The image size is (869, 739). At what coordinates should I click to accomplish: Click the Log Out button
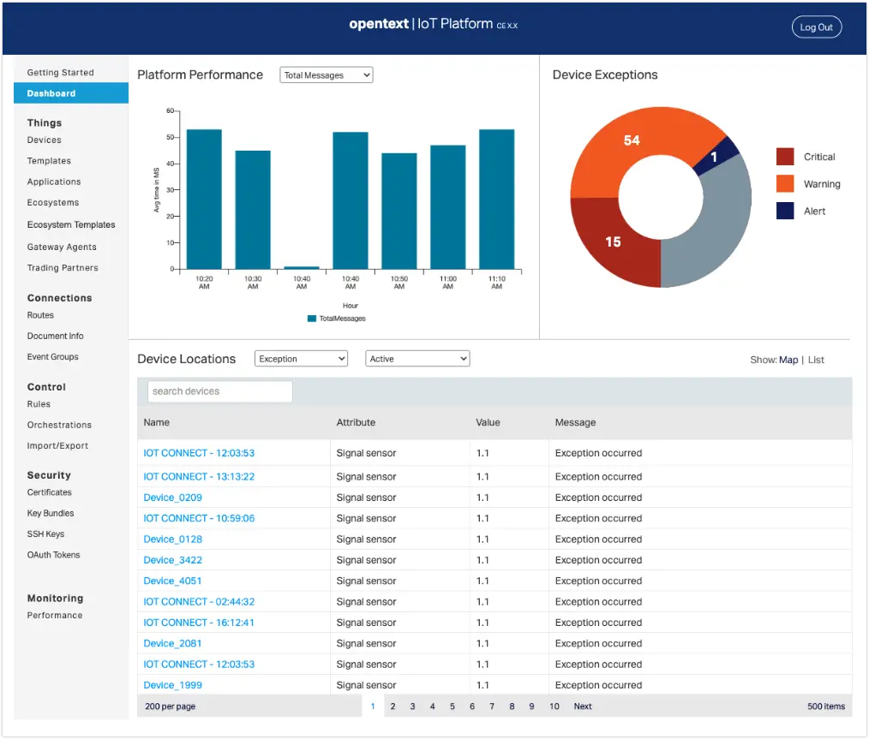point(816,27)
